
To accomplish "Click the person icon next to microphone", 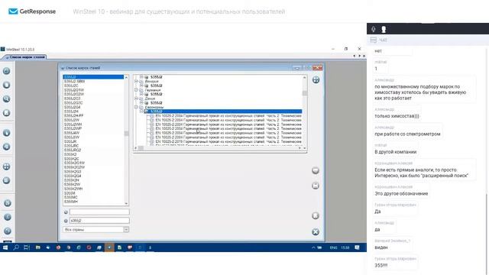I will [x=384, y=29].
